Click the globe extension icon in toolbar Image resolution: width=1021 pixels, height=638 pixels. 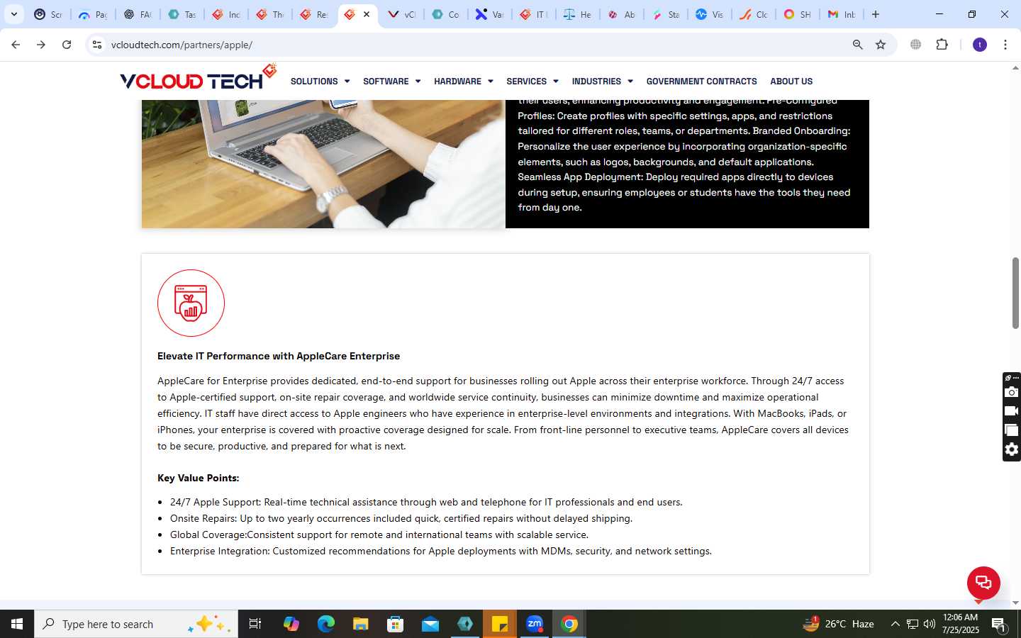coord(916,45)
